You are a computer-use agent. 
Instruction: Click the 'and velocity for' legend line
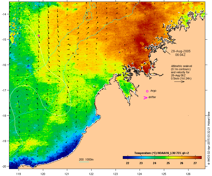pyautogui.click(x=180, y=72)
